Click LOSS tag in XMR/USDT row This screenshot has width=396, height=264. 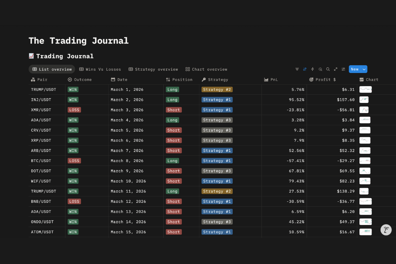(74, 110)
